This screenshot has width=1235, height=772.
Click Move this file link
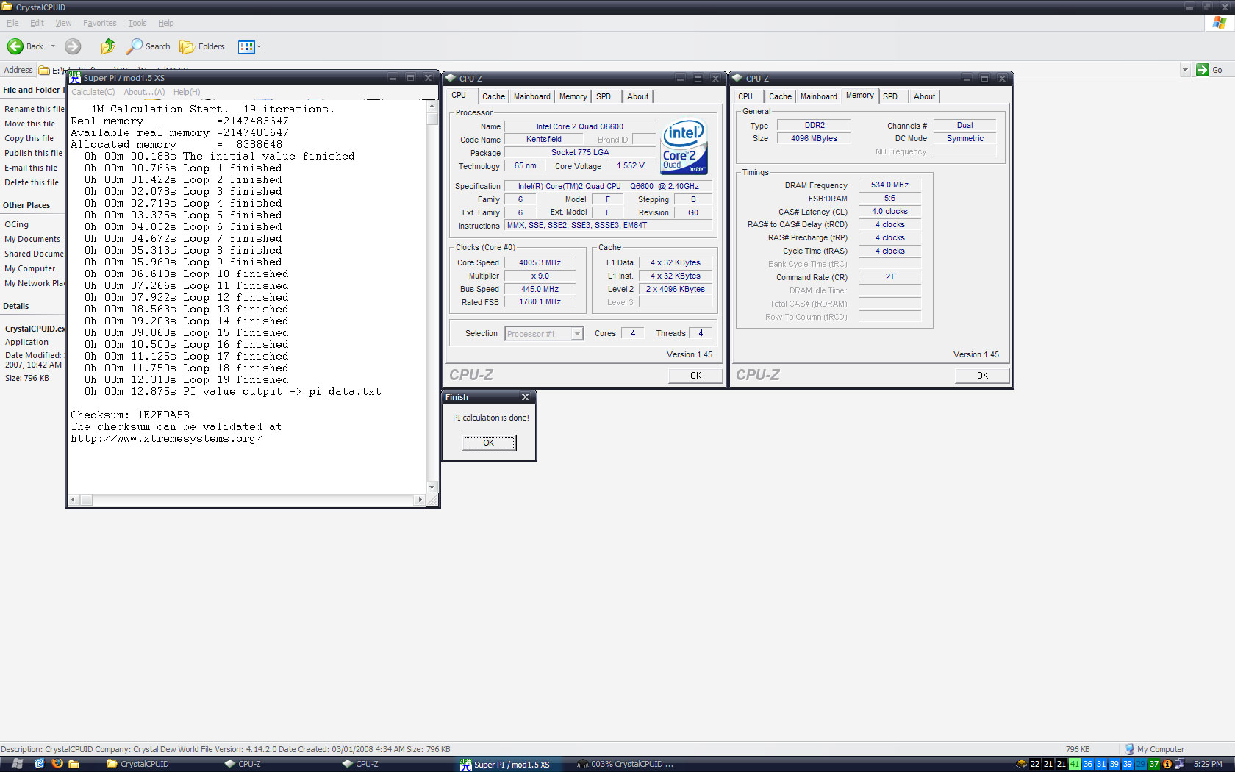click(29, 124)
